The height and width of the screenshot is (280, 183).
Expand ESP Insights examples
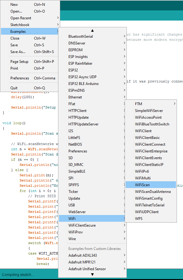pos(92,57)
